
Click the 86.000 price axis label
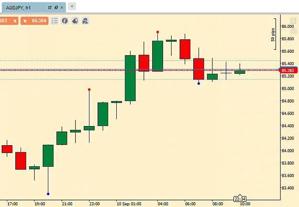tap(288, 26)
